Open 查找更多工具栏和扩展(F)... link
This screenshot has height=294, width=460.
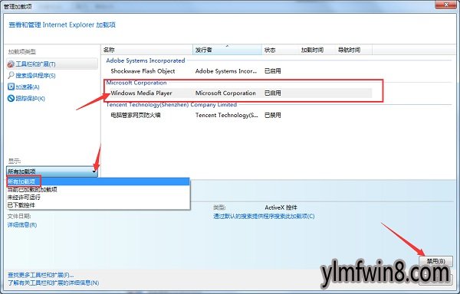(41, 275)
